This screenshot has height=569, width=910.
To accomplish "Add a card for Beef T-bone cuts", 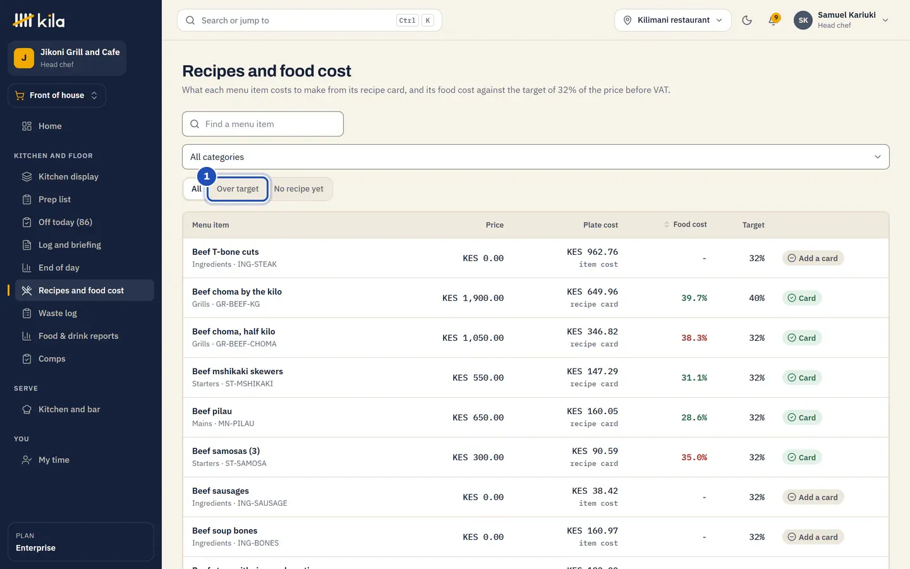I will click(813, 258).
